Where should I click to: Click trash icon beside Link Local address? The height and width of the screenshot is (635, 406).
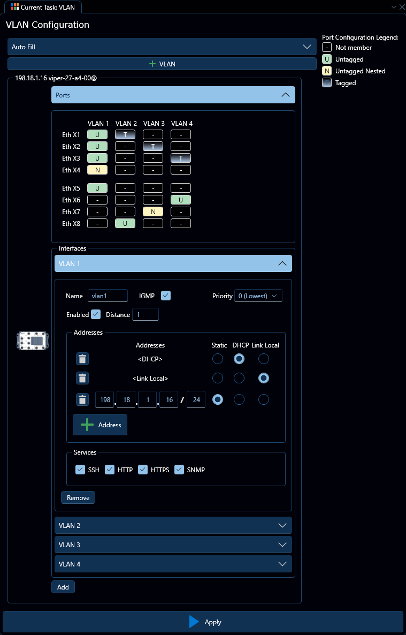pyautogui.click(x=82, y=379)
